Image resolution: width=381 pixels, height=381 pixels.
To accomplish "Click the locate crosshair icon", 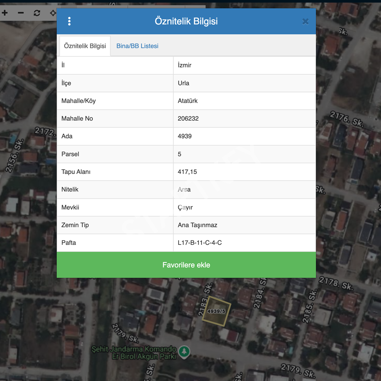I will coord(53,13).
